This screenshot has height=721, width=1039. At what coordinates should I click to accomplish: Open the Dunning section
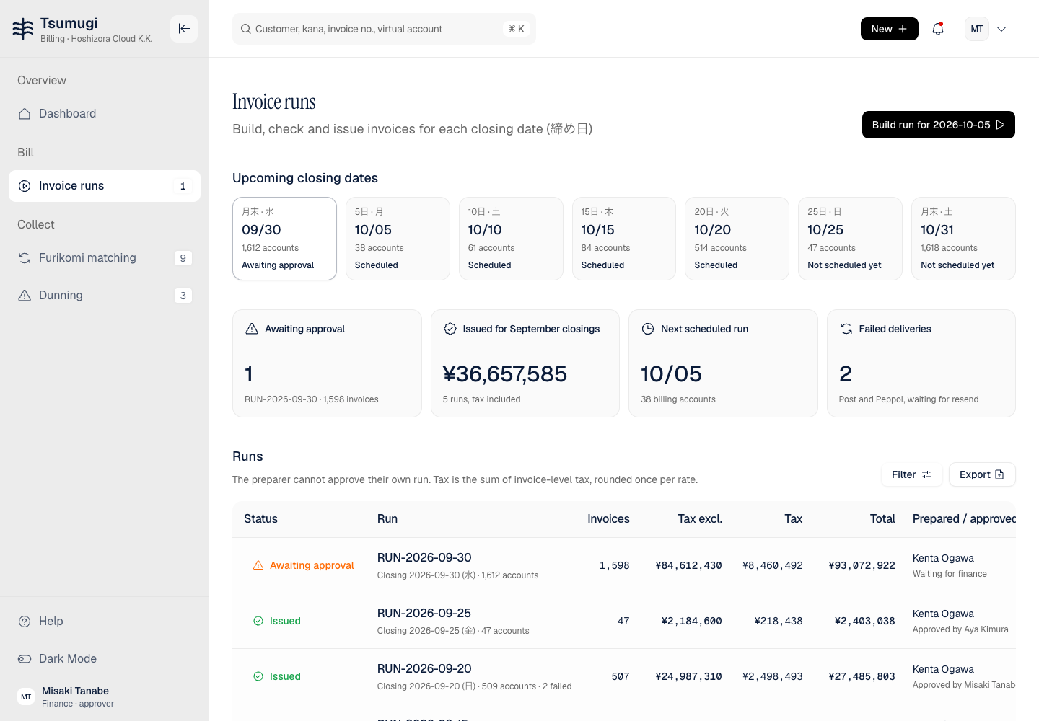coord(105,296)
